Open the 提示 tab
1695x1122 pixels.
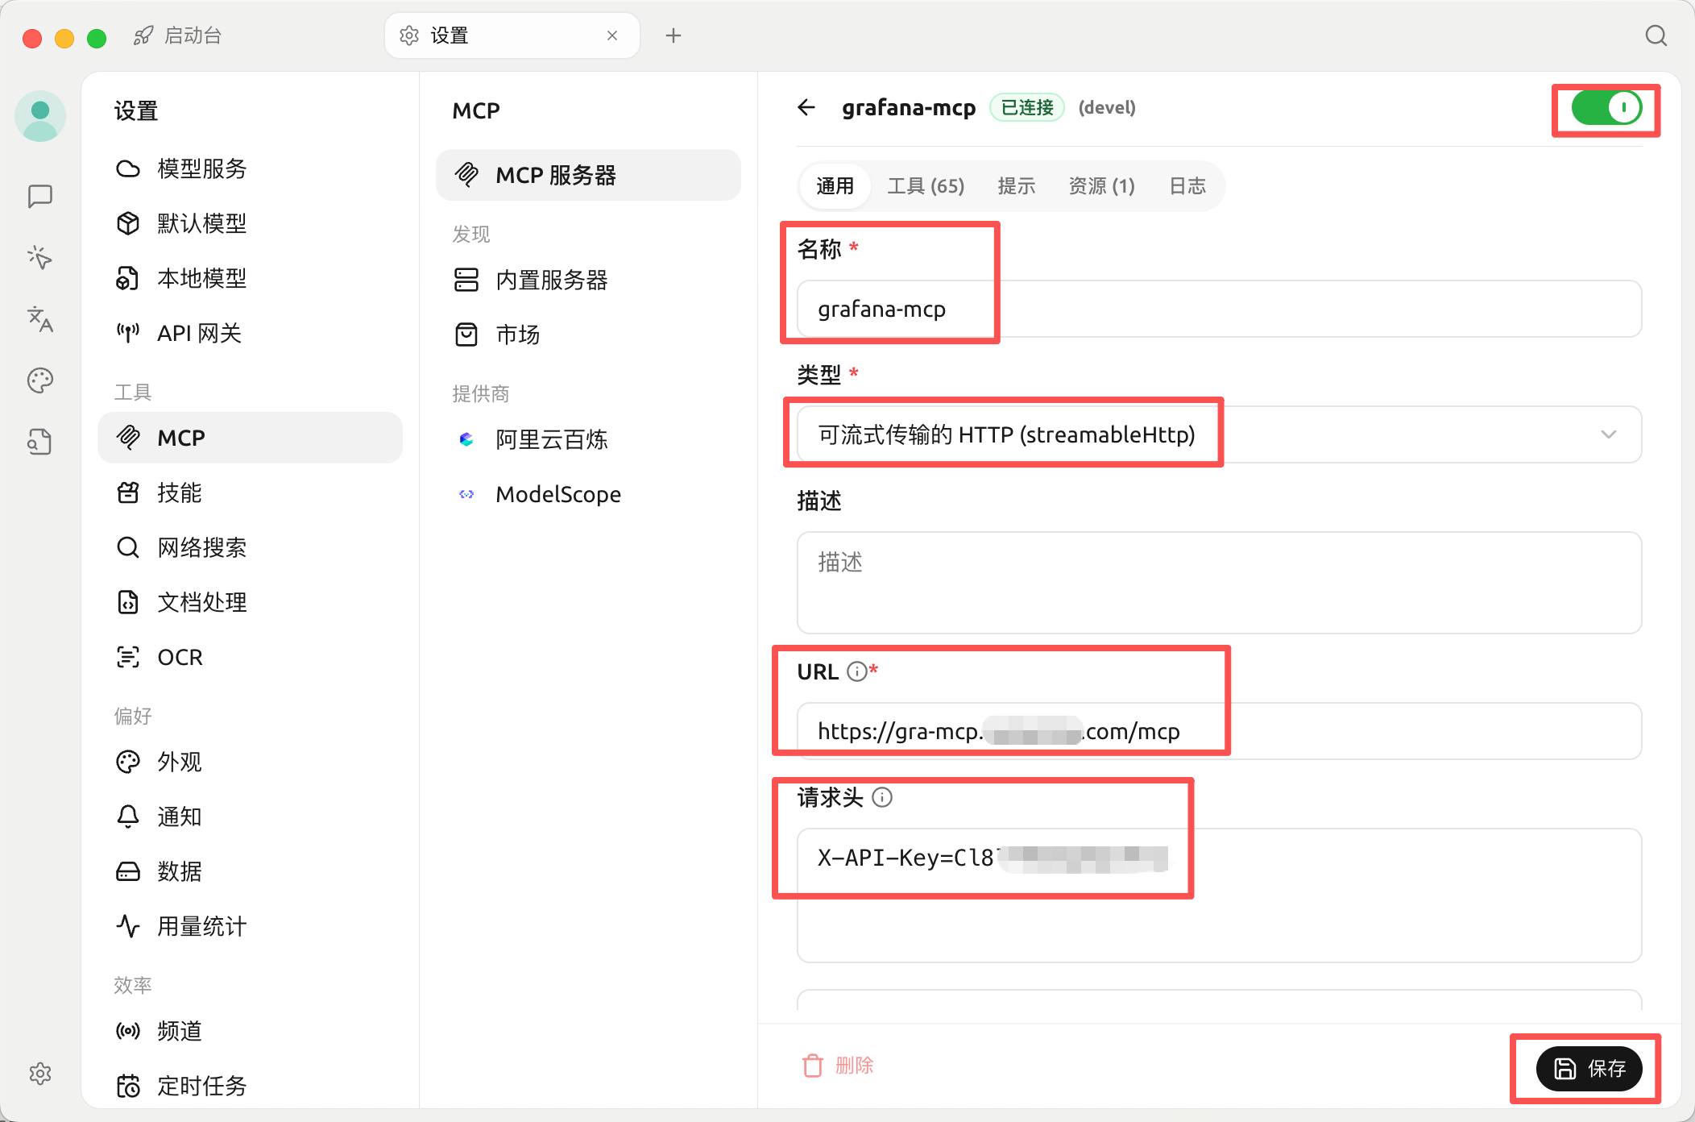click(1017, 186)
